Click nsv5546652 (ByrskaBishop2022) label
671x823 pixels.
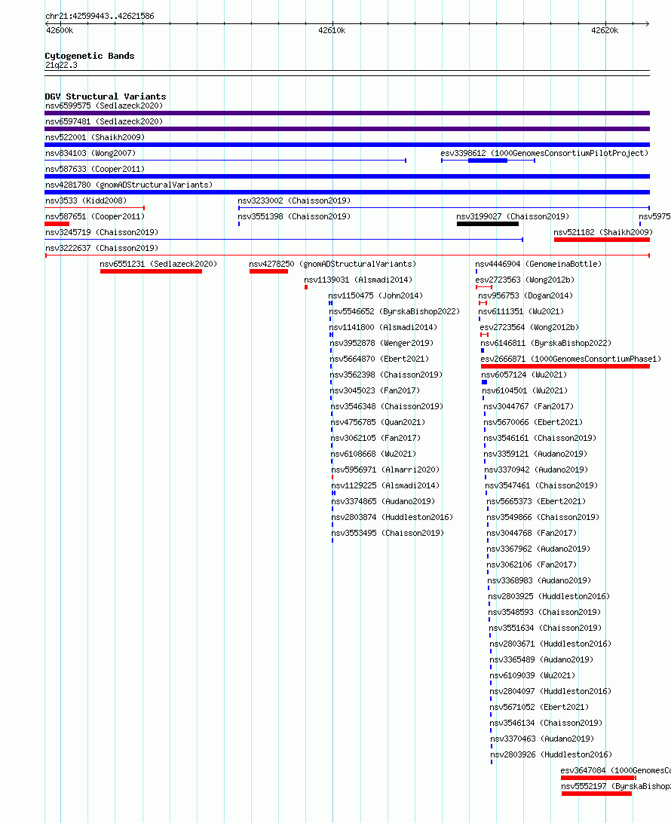395,311
